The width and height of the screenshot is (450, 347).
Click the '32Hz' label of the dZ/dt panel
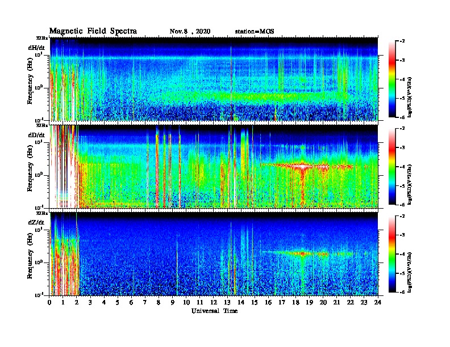[x=42, y=213]
